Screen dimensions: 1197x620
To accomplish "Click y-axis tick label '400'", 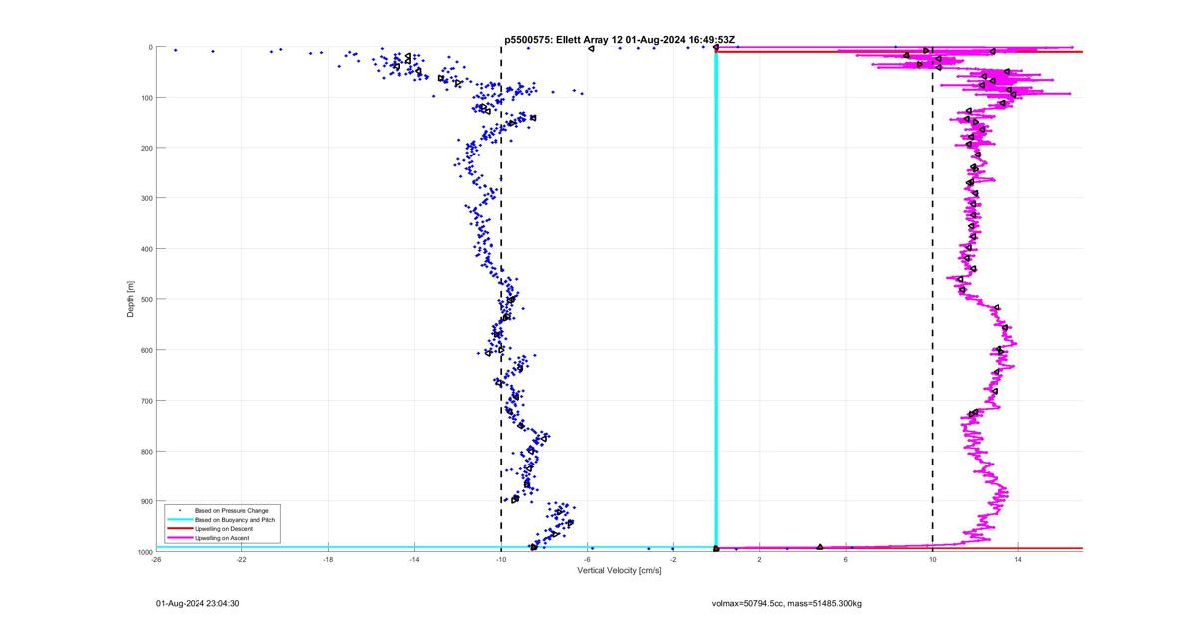I will click(145, 249).
